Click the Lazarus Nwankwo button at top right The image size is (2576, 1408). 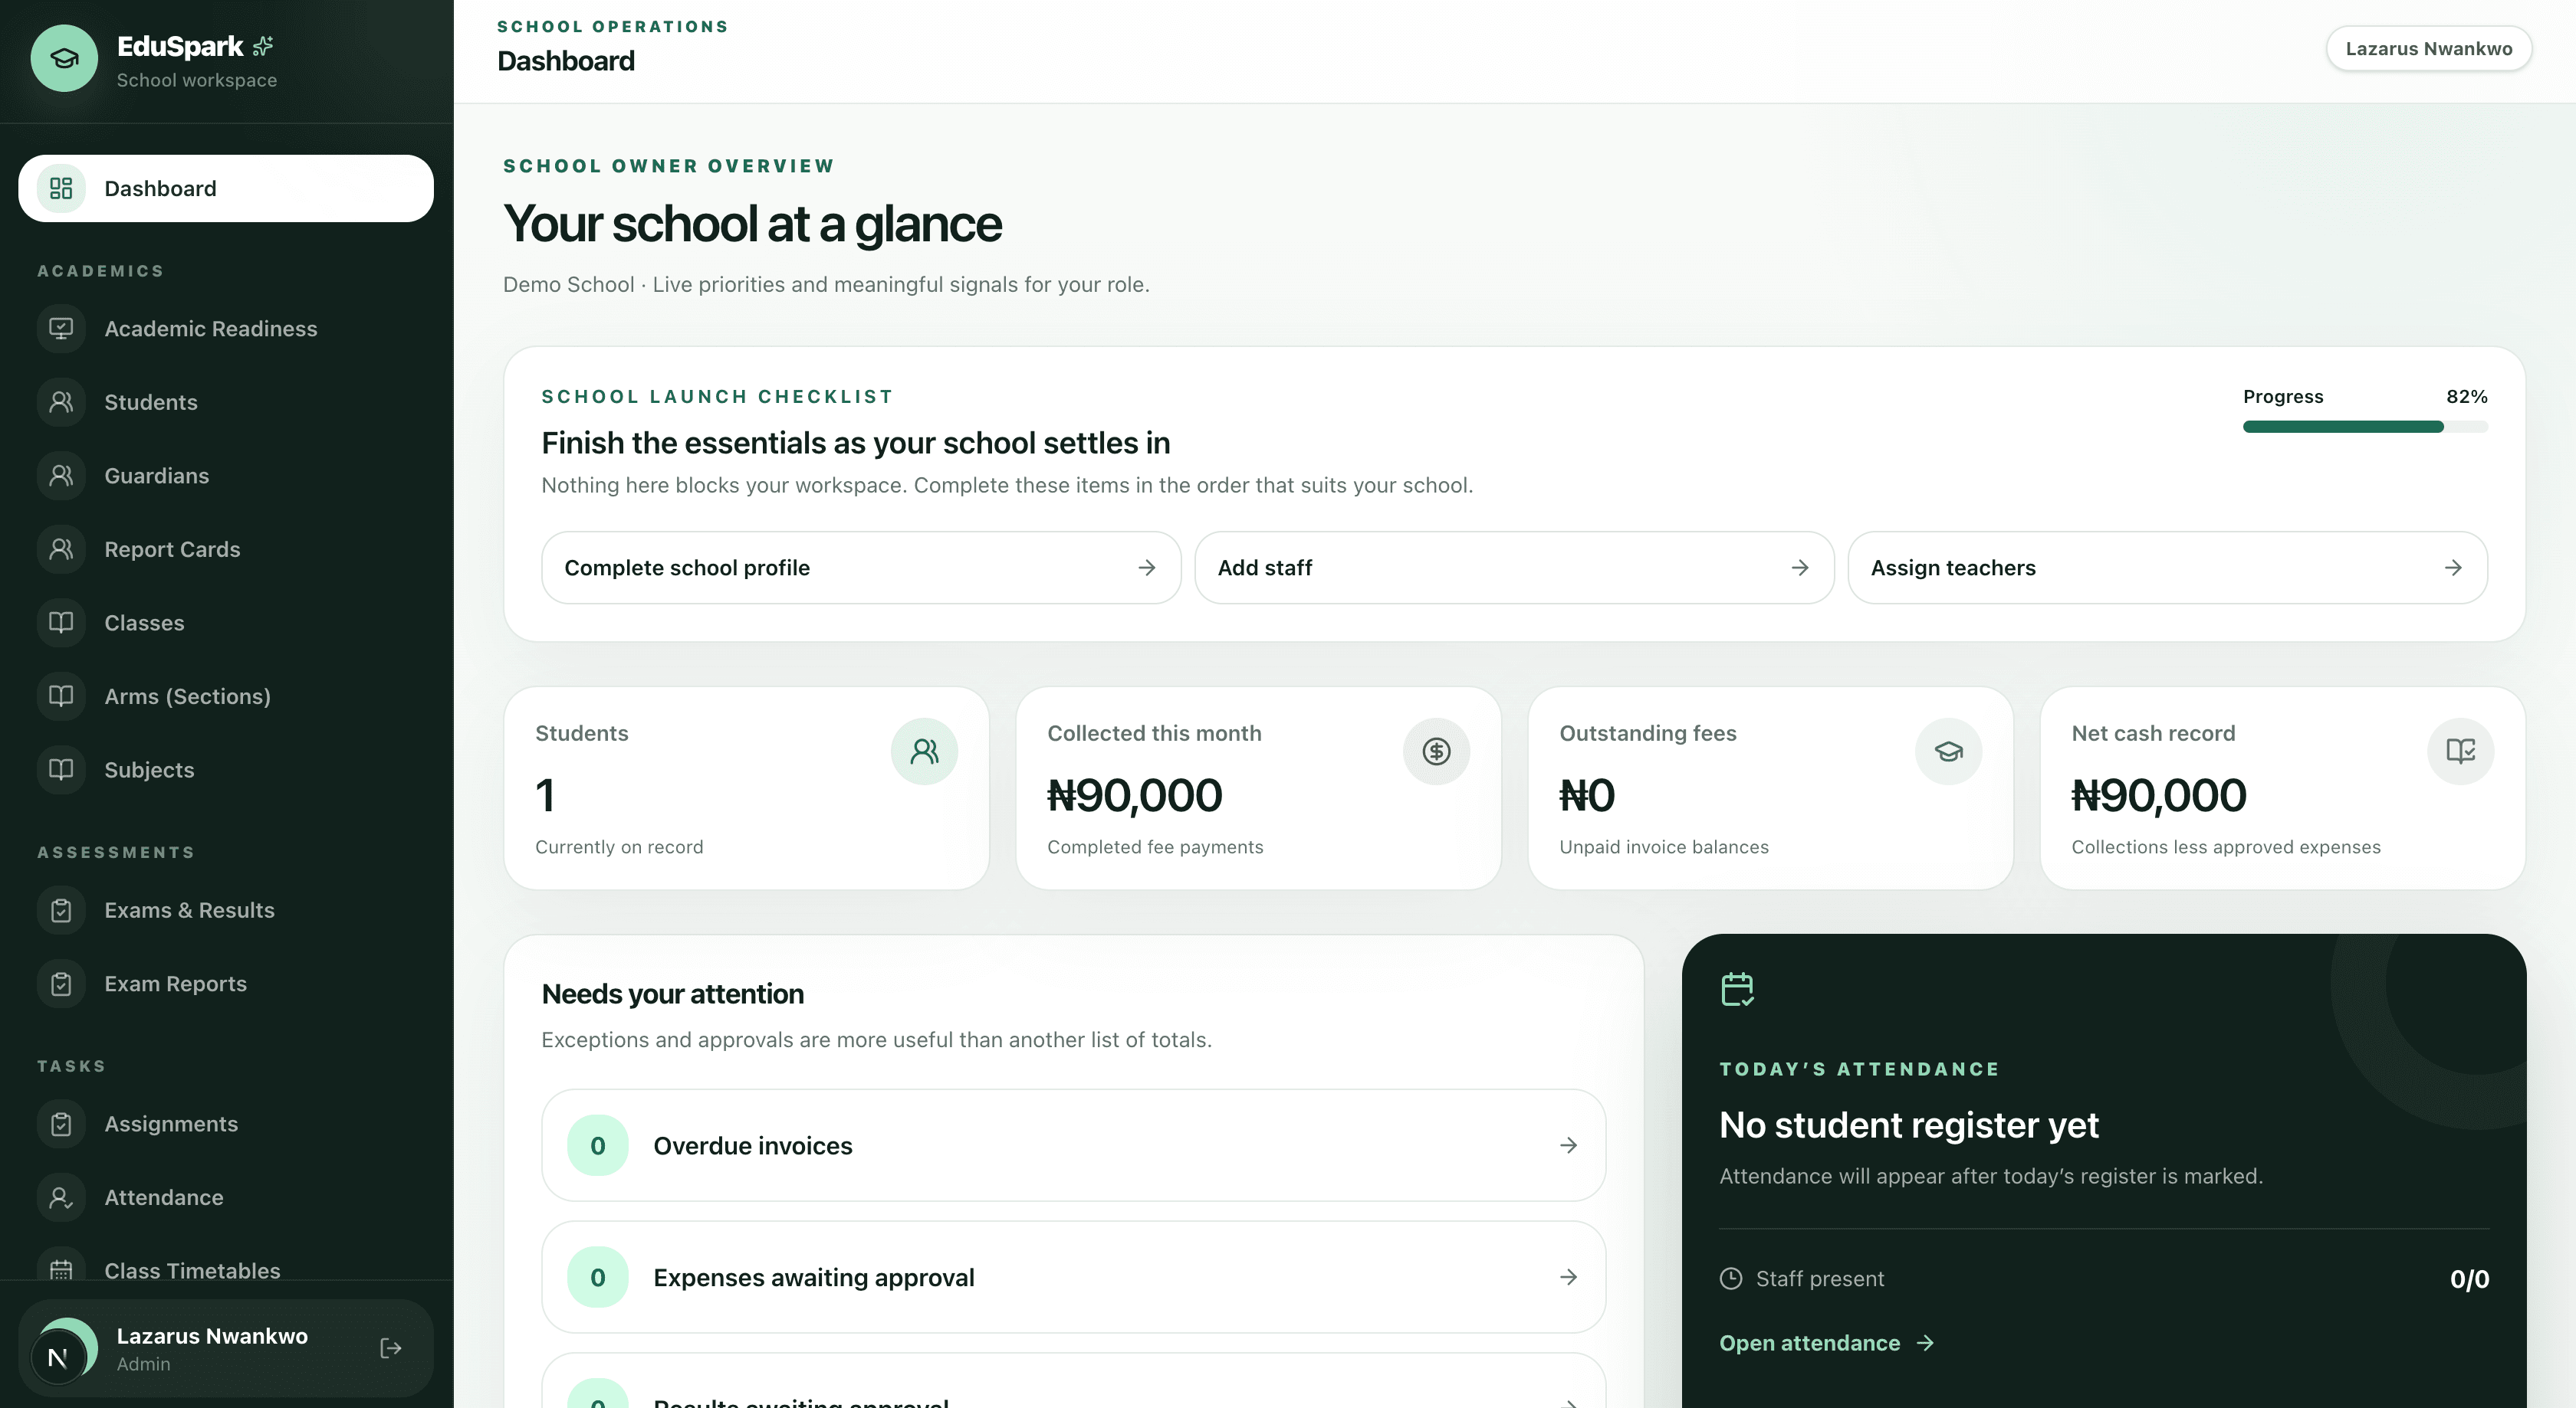[2428, 49]
